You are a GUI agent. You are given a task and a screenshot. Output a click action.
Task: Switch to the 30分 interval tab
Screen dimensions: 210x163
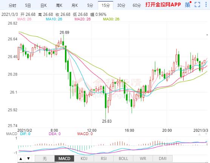pyautogui.click(x=121, y=6)
